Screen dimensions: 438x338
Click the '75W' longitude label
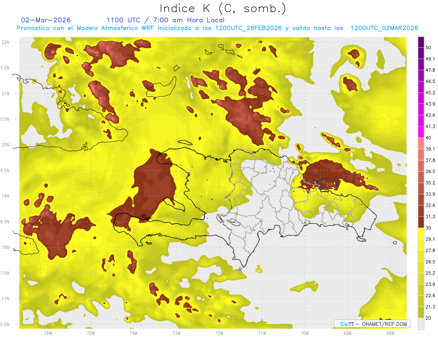tap(91, 333)
